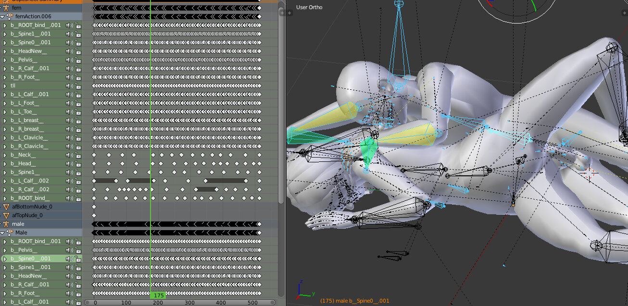This screenshot has width=628, height=306.
Task: Click the action icon beside Male
Action: [10, 233]
